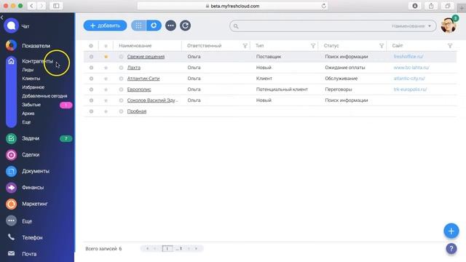Click the Safari address bar
The image size is (466, 262).
233,6
